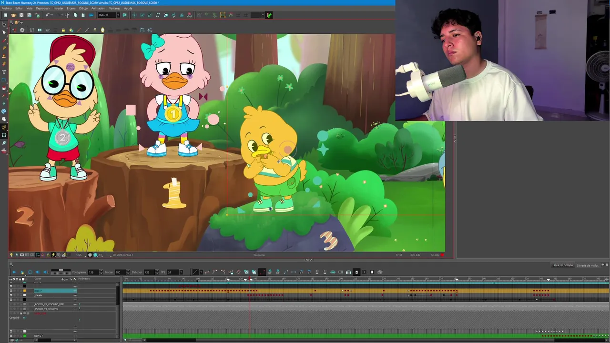
Task: Click the ABC icon at timeline toolbar end
Action: [x=380, y=272]
